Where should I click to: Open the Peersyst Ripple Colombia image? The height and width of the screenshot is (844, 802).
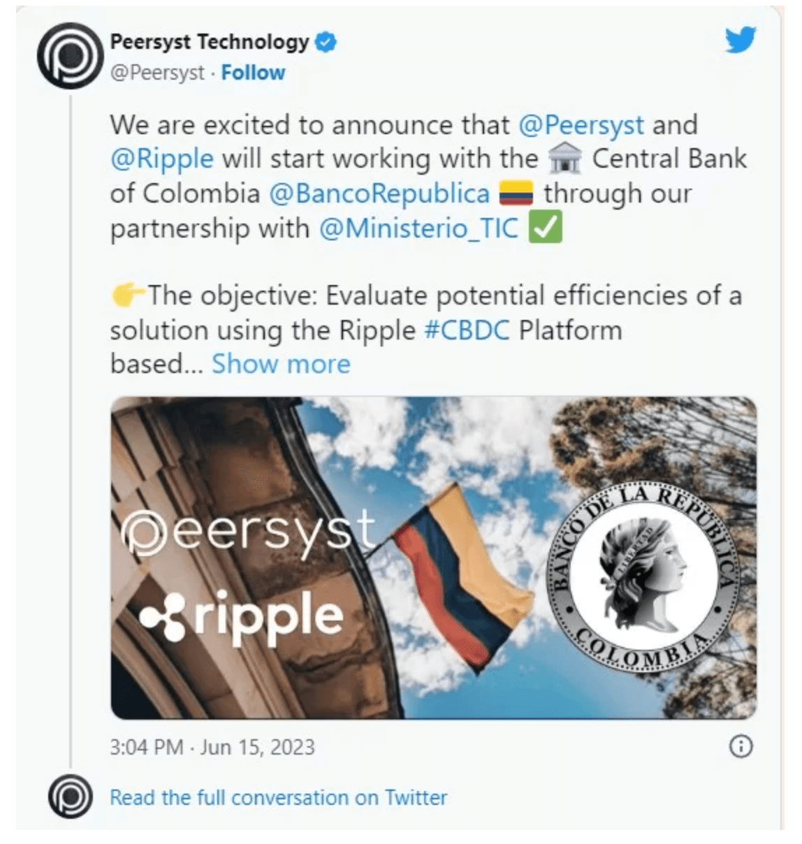[433, 558]
